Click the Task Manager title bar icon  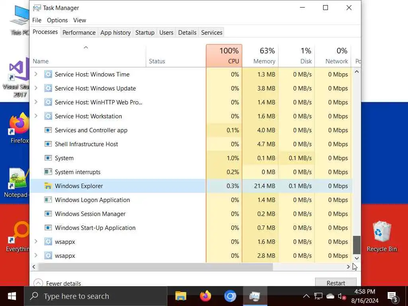[x=37, y=8]
